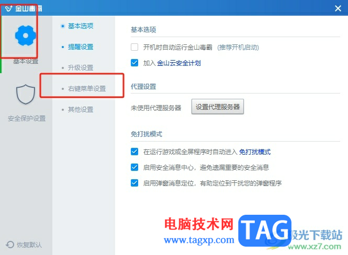Enable 开机时自动运行金山毒霸 checkbox
This screenshot has height=255, width=348.
(x=134, y=47)
